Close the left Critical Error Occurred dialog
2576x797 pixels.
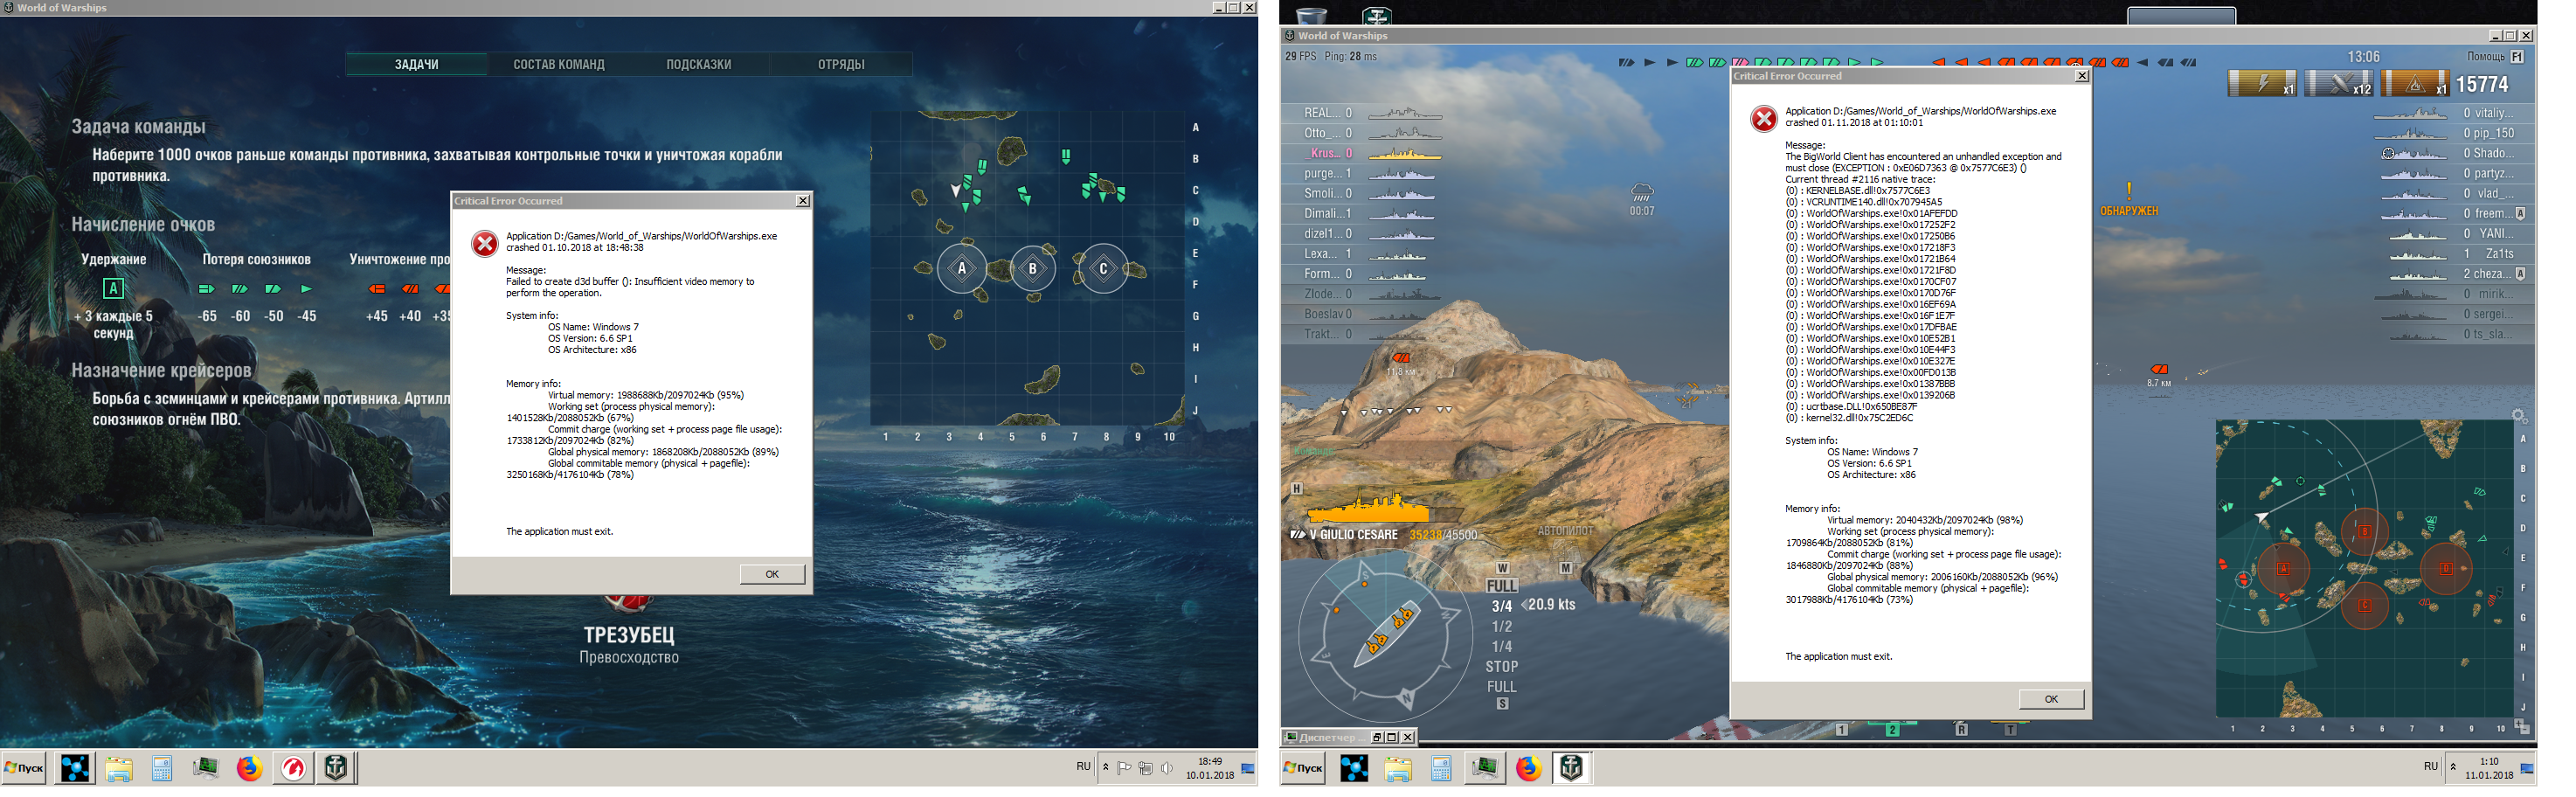click(x=802, y=201)
